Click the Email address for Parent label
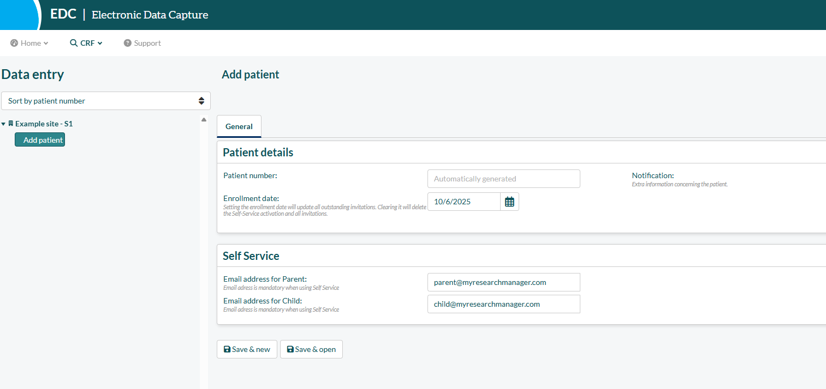This screenshot has height=389, width=826. click(x=265, y=279)
